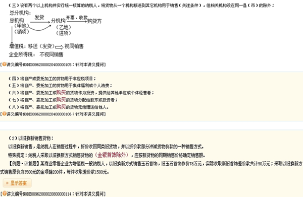The image size is (303, 197).
Task: Click the orange question icon beside lecture ID ending 106
Action: click(4, 114)
